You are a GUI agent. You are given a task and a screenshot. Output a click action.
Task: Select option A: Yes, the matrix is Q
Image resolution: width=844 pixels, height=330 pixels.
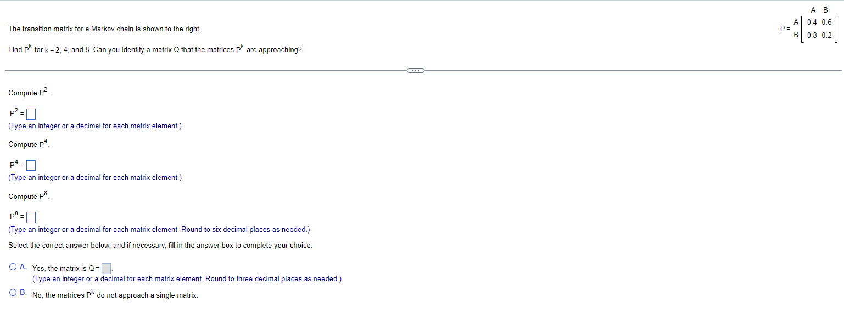pyautogui.click(x=13, y=267)
